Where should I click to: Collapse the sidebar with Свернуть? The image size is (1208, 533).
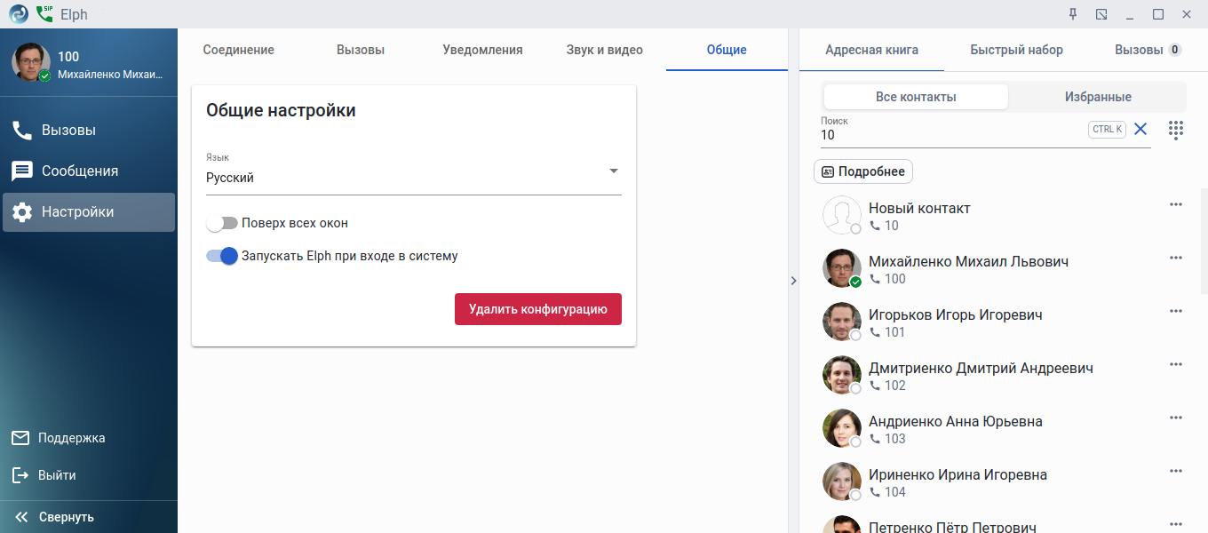tap(55, 517)
